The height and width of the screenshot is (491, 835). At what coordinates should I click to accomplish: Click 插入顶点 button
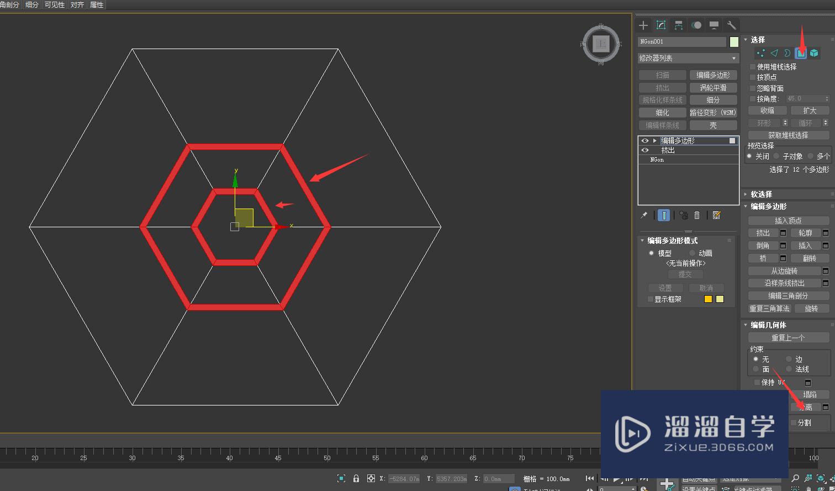click(788, 221)
